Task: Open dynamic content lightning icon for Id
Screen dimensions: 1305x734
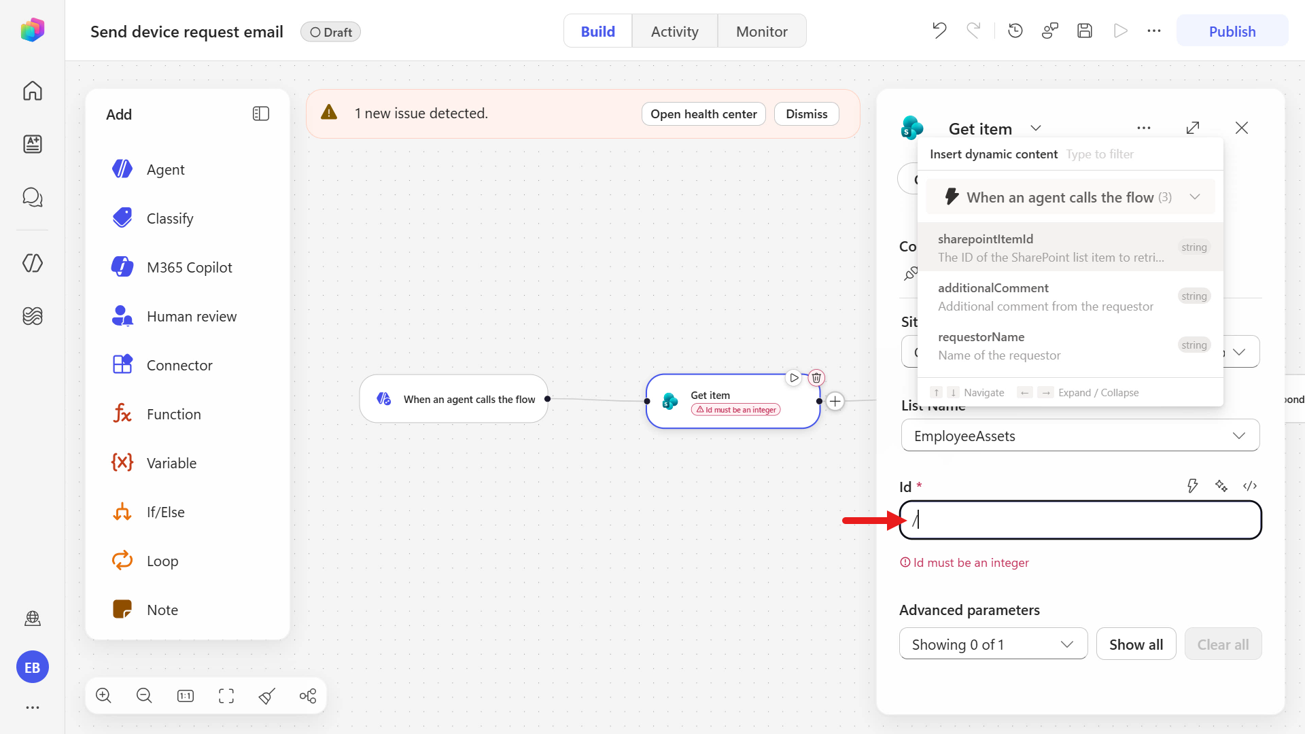Action: (1192, 486)
